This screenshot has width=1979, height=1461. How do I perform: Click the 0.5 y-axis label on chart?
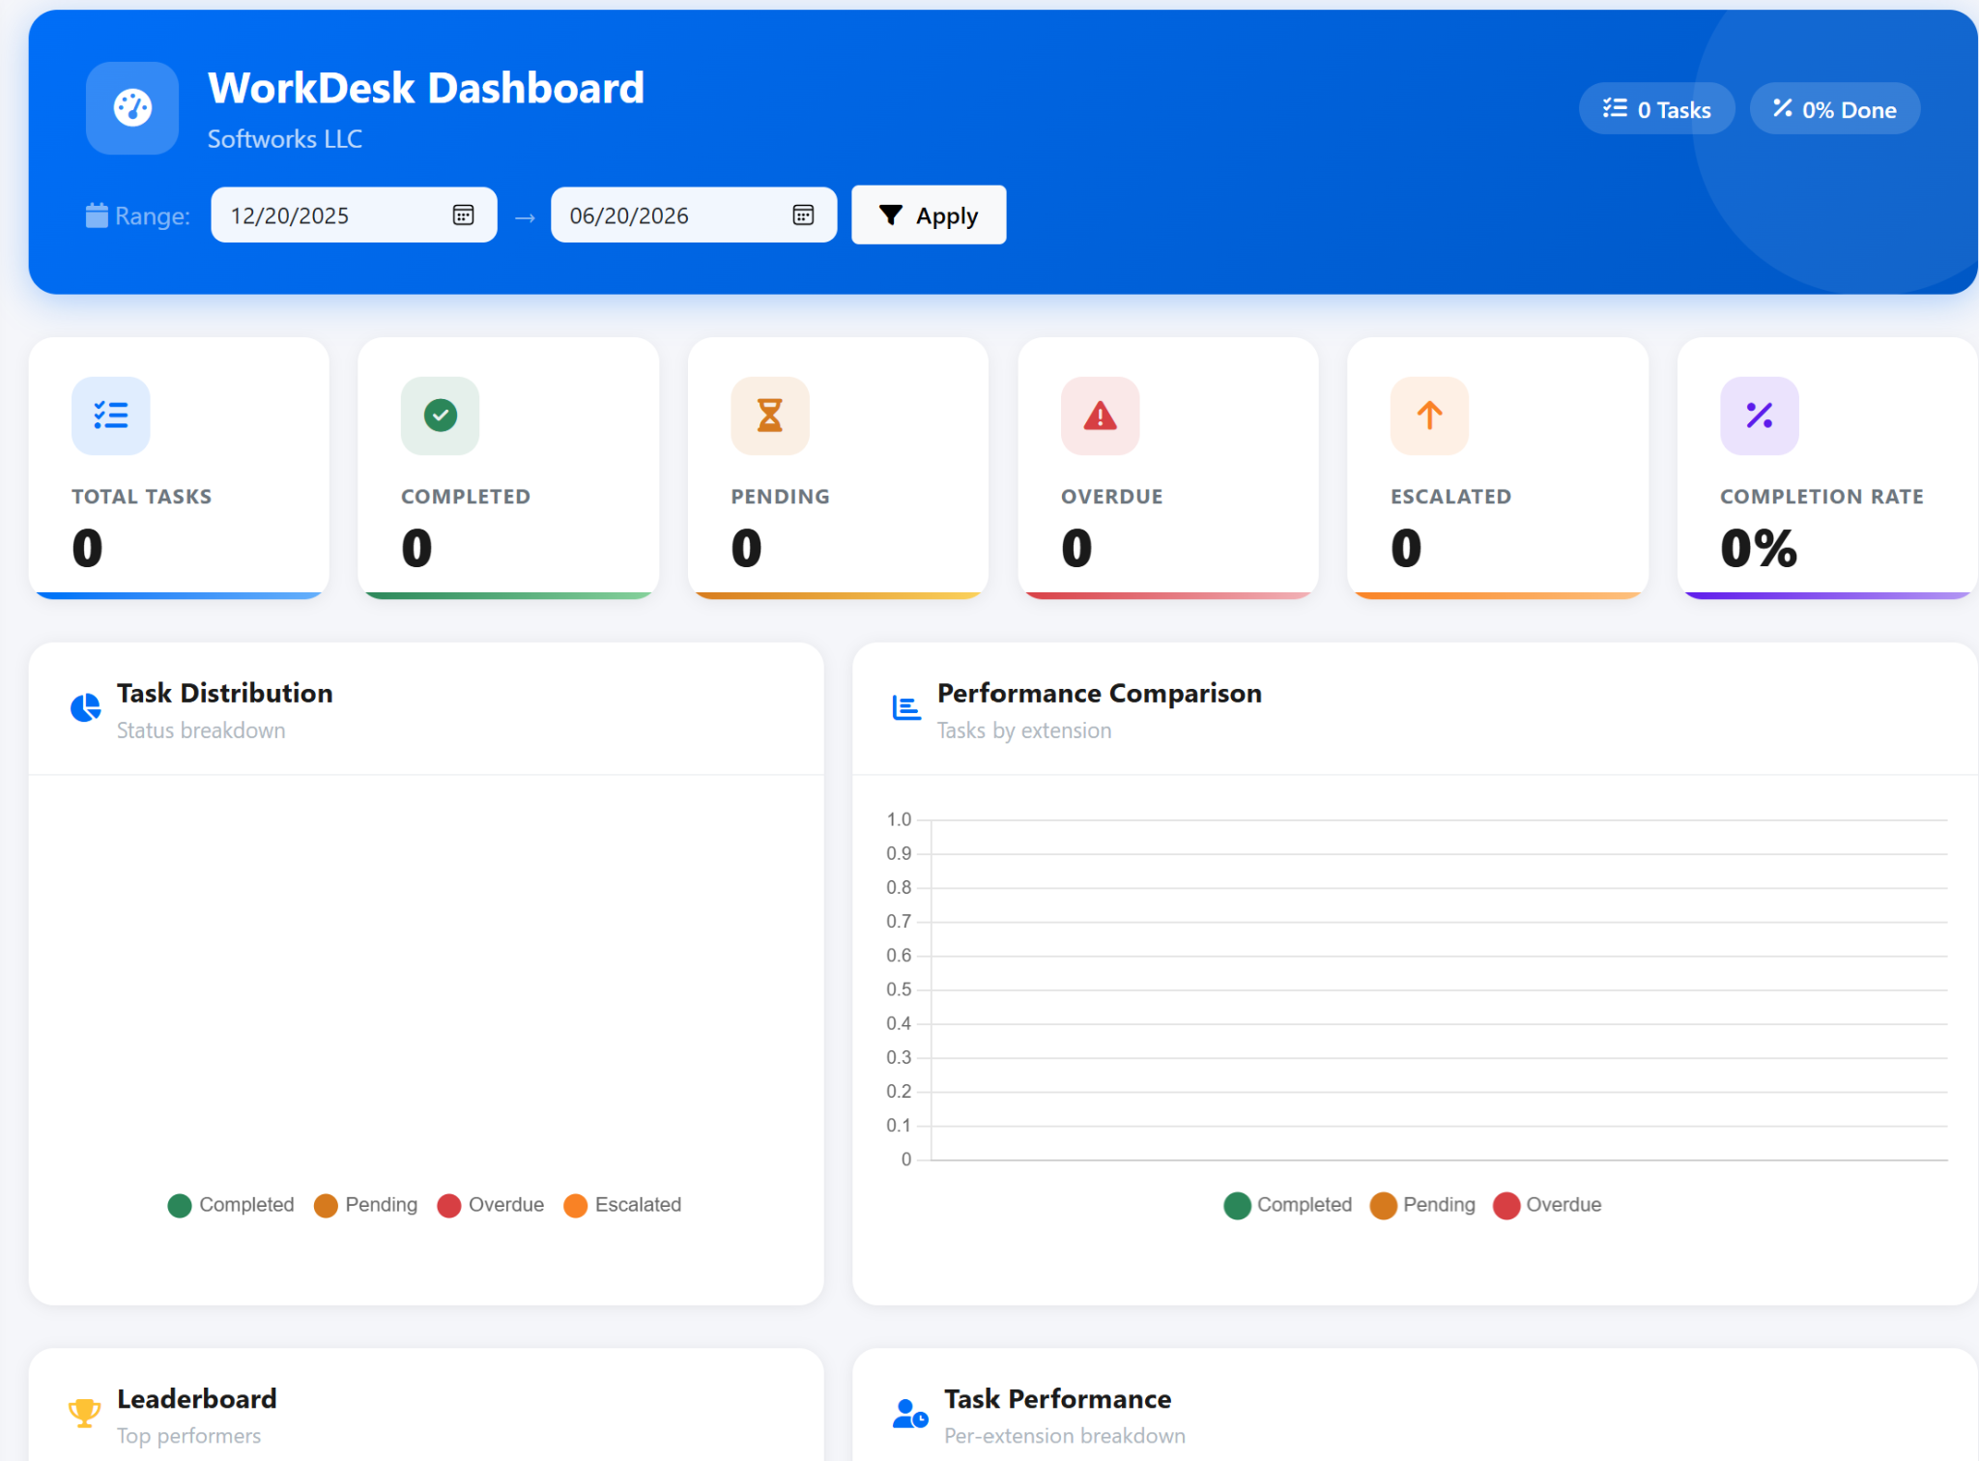(899, 989)
